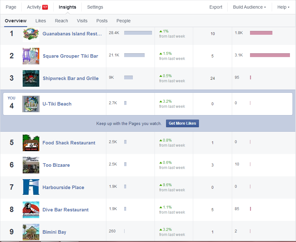Click Square Grouper 21.1K likes bar
This screenshot has width=296, height=242.
pos(134,55)
